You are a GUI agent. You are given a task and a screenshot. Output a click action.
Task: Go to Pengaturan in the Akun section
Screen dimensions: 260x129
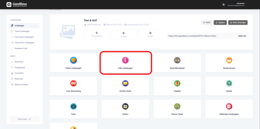20,68
